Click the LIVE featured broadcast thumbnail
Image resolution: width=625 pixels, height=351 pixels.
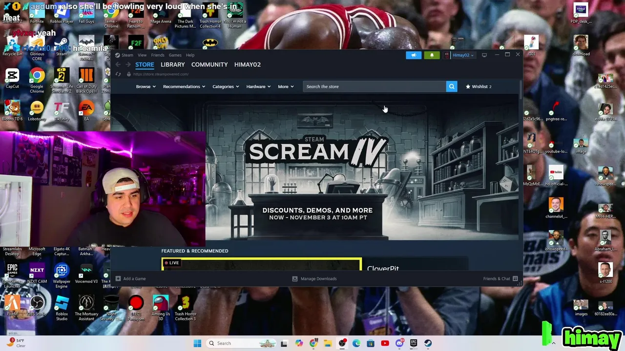[x=262, y=264]
